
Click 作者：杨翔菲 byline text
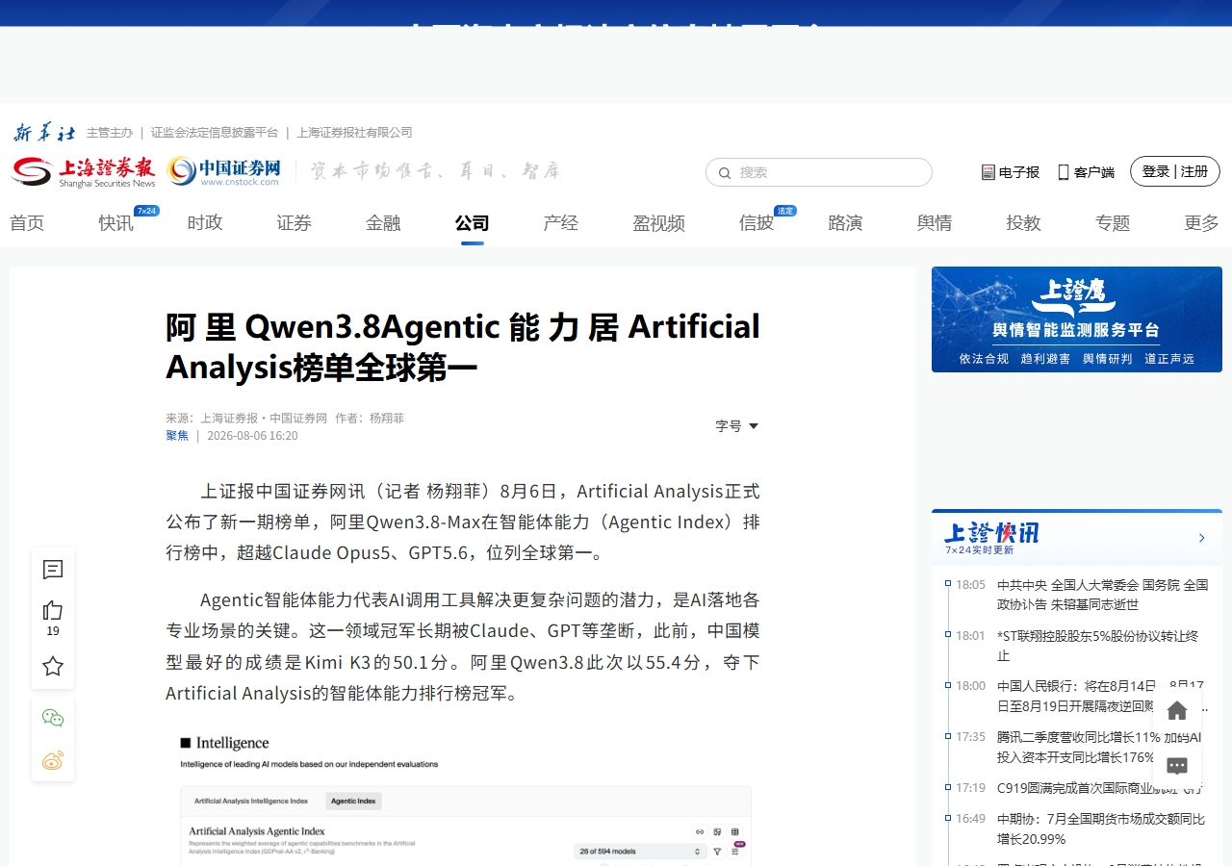pos(370,419)
